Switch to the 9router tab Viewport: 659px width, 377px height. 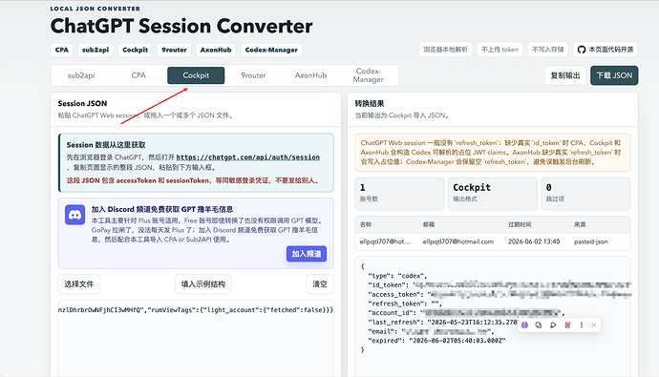click(253, 75)
